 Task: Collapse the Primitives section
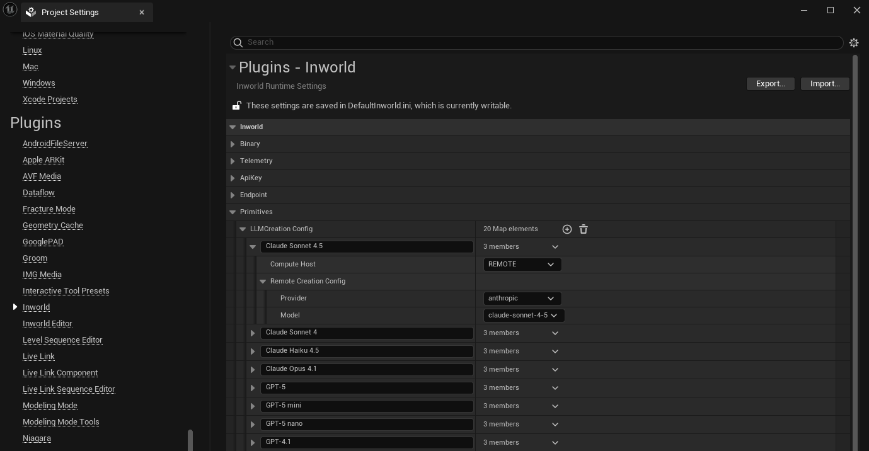point(233,212)
